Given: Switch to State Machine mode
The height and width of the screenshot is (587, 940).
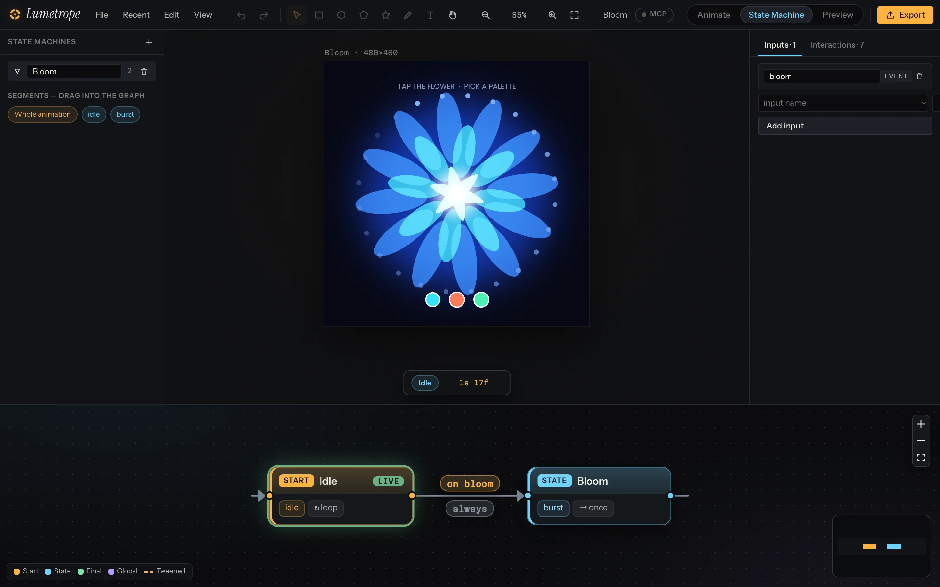Looking at the screenshot, I should (x=776, y=15).
